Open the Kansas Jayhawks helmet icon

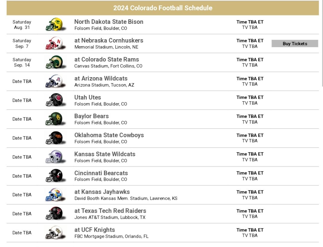pos(55,195)
